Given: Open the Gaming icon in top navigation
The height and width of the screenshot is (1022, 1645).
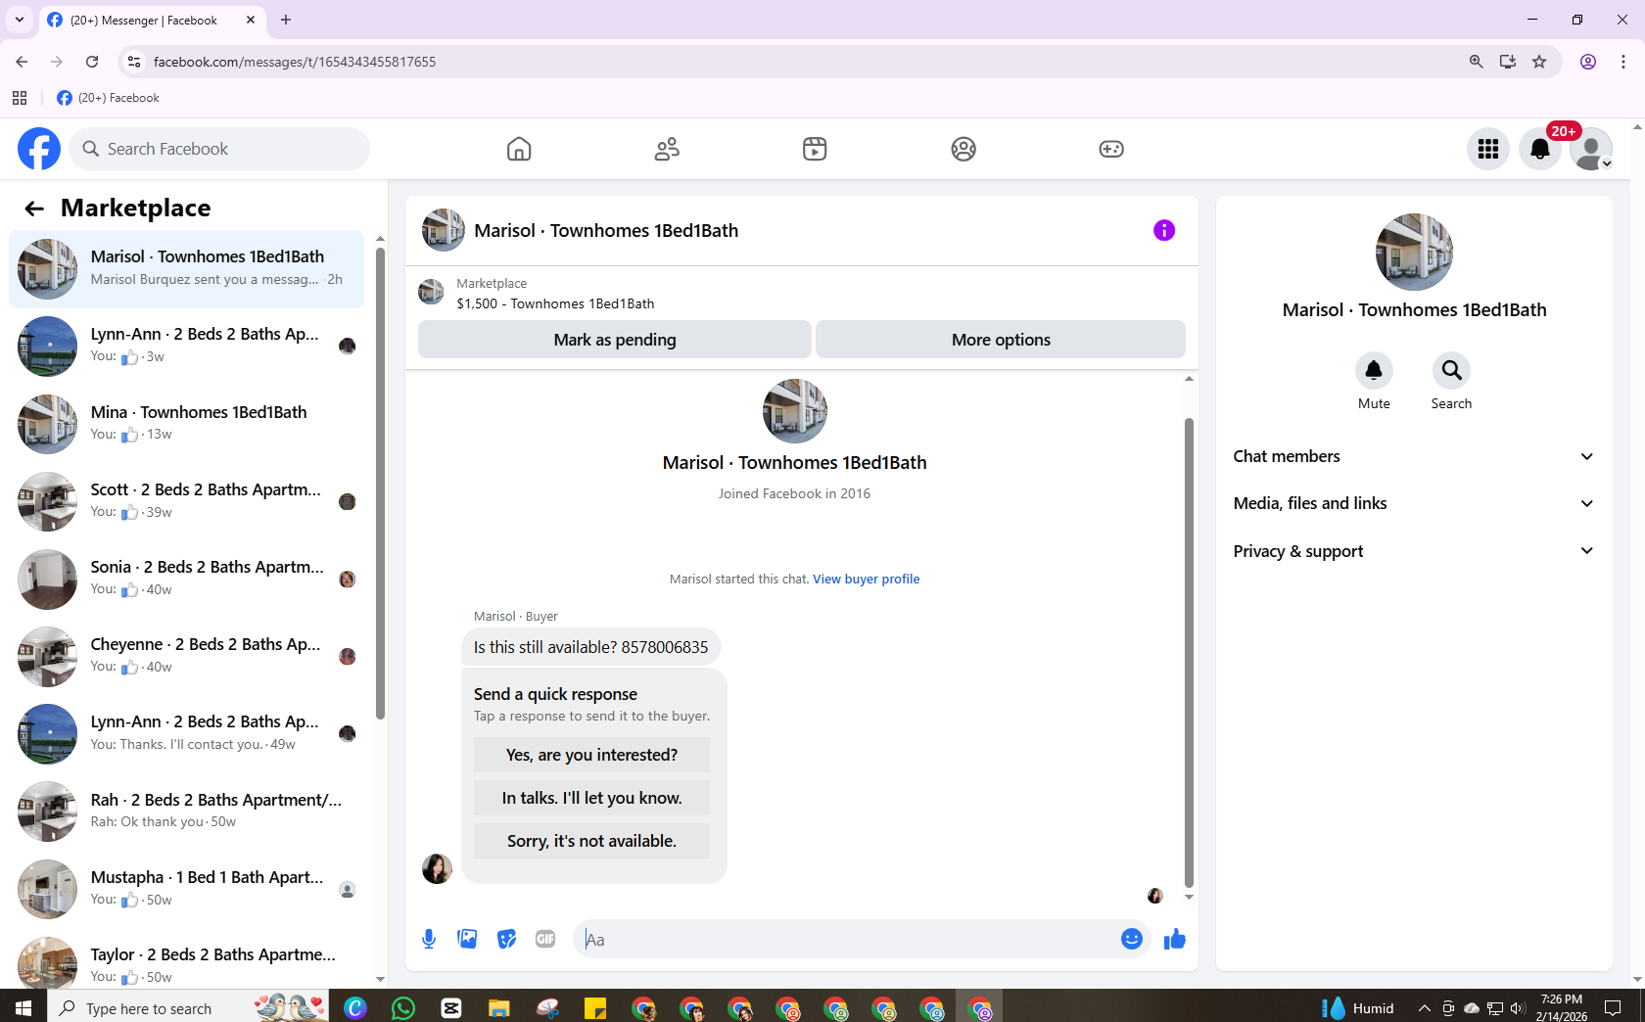Looking at the screenshot, I should (1111, 149).
